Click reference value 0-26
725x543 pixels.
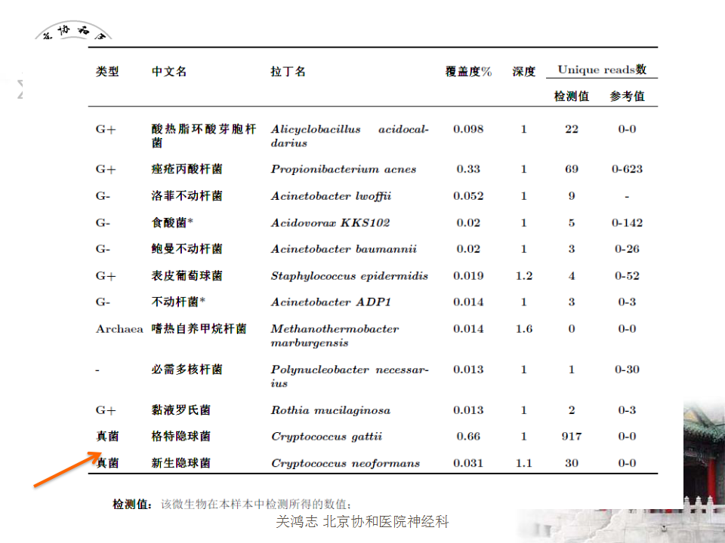pos(627,249)
